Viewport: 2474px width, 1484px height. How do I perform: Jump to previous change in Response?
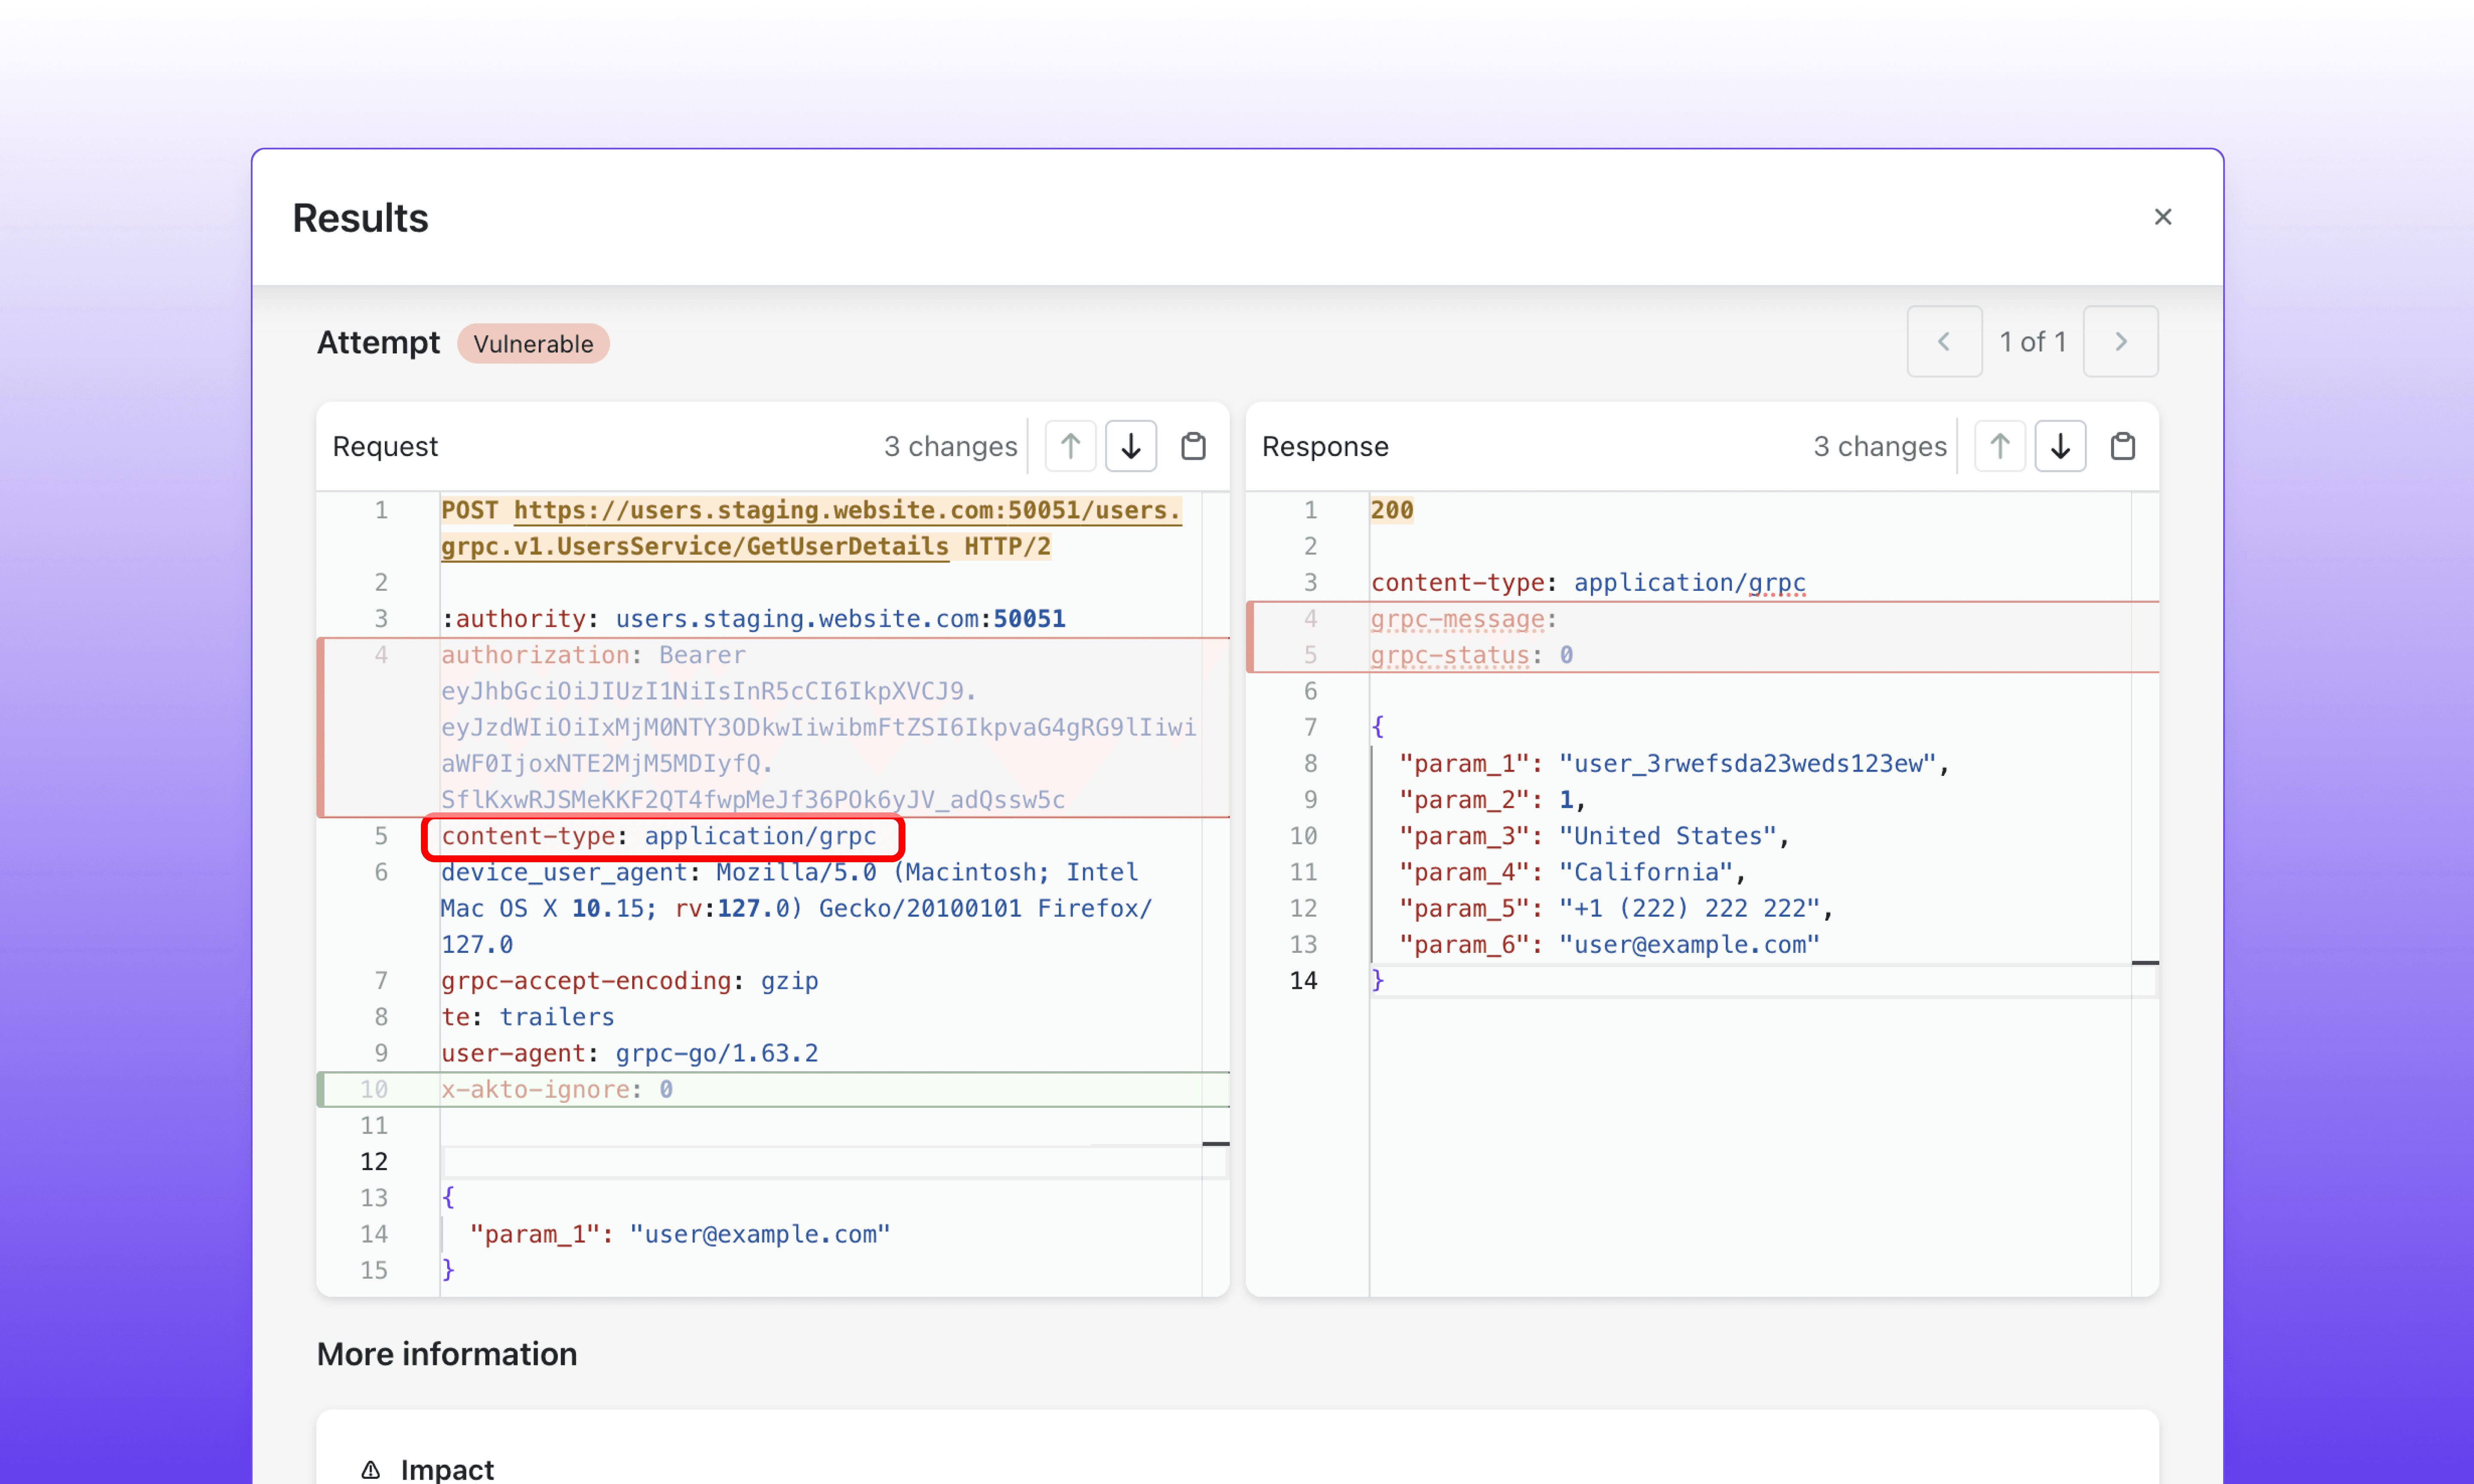[2000, 446]
